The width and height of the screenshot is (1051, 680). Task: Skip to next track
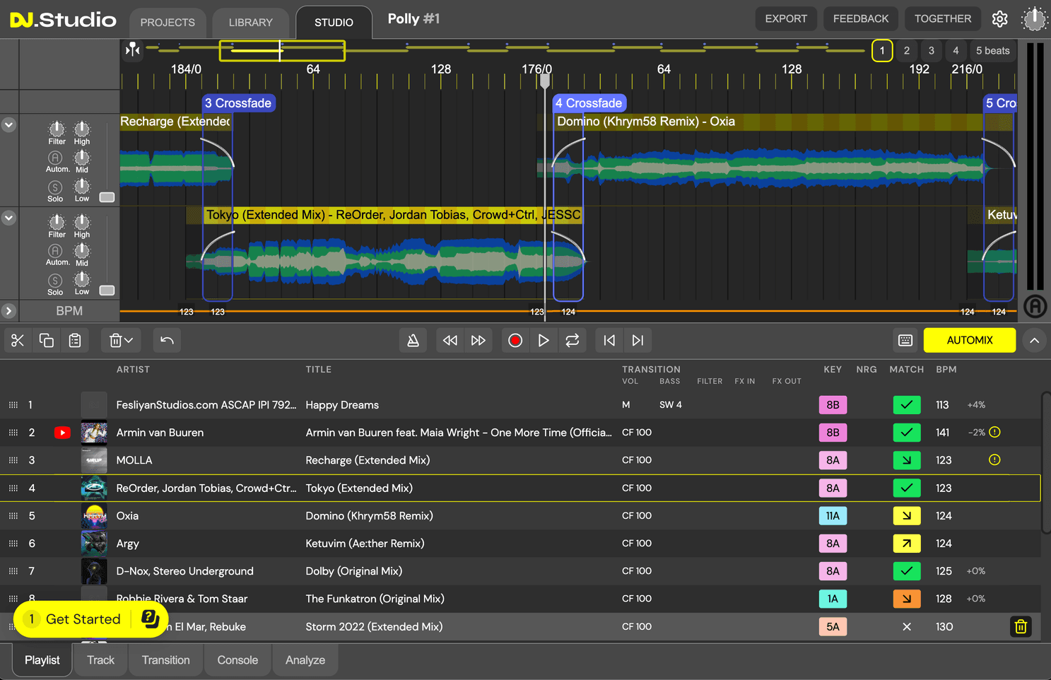[x=638, y=341]
